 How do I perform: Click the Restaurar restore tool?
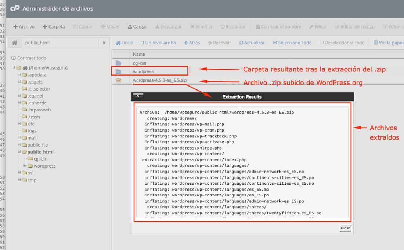pyautogui.click(x=233, y=27)
